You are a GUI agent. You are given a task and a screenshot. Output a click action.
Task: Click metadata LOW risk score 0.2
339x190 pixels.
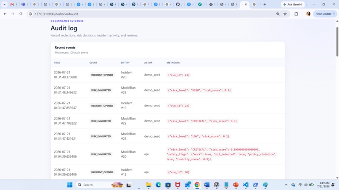click(199, 136)
